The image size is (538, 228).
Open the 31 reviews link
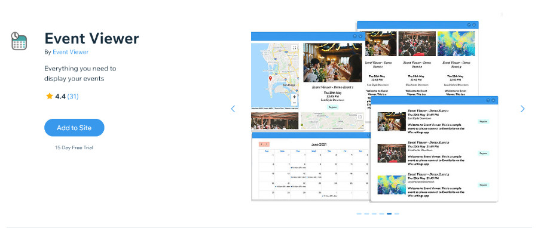tap(73, 97)
